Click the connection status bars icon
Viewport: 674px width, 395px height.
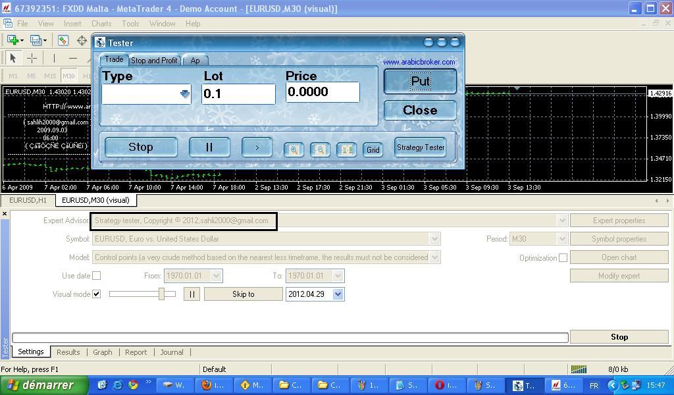pos(579,369)
